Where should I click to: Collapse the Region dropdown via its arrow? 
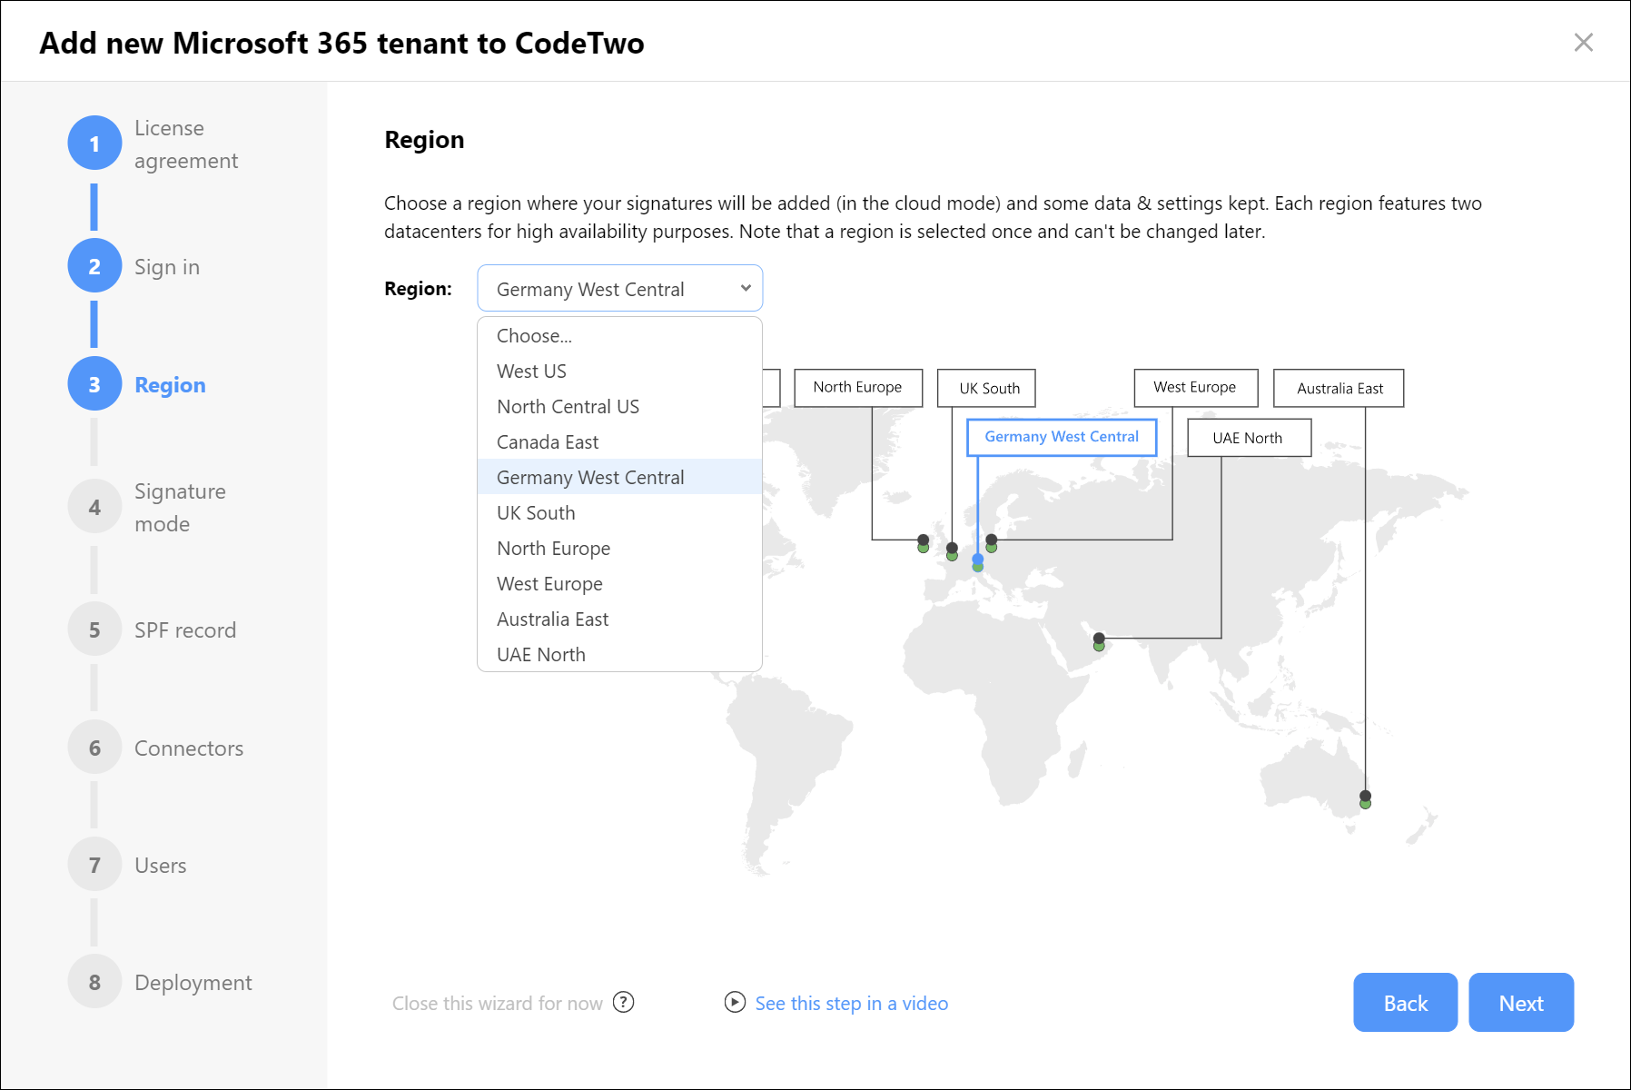click(746, 288)
